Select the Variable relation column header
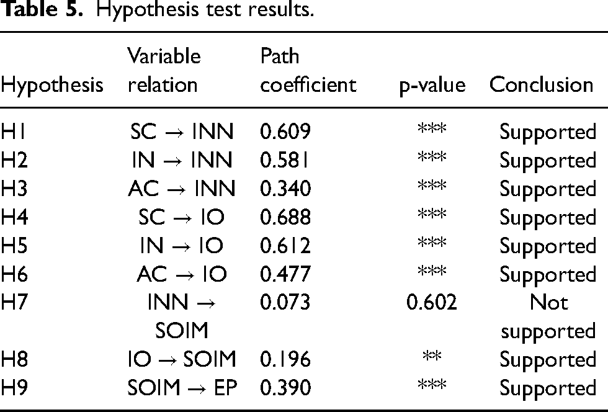This screenshot has height=412, width=608. click(164, 70)
